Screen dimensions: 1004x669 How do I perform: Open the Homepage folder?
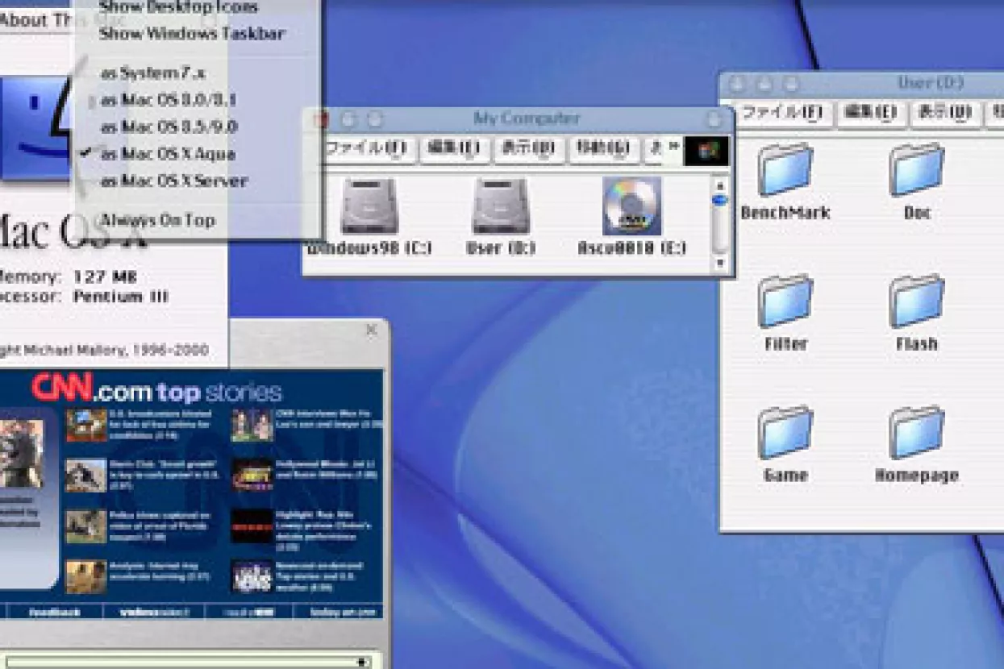pos(917,433)
